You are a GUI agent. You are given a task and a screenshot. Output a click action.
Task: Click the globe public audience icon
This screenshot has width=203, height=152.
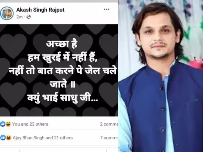[29, 17]
